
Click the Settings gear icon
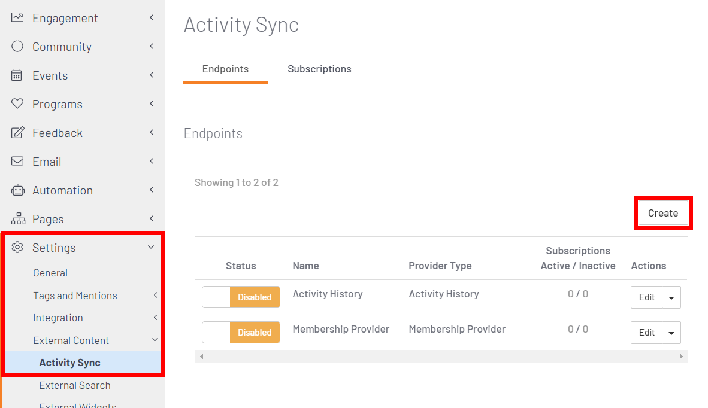17,248
